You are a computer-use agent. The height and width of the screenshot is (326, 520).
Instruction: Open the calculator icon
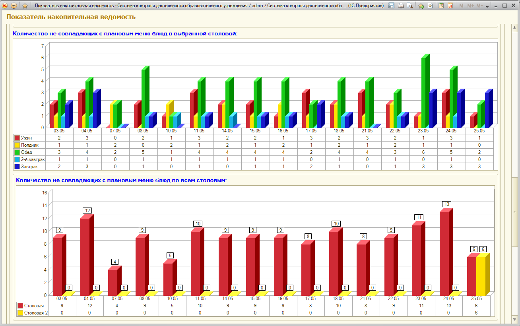[x=441, y=6]
